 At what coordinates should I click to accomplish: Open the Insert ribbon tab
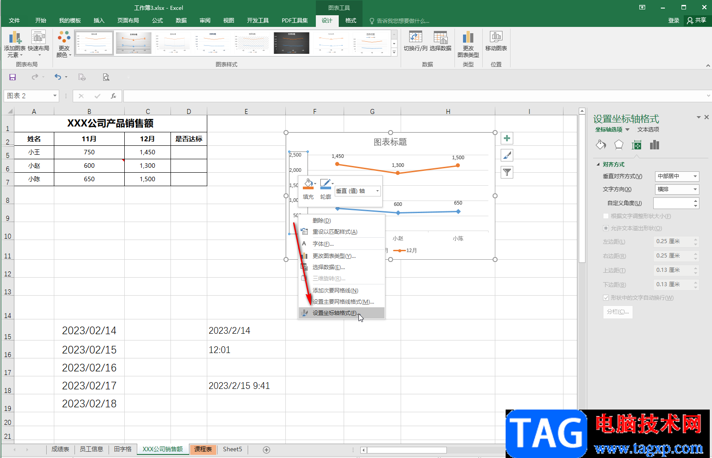click(99, 20)
